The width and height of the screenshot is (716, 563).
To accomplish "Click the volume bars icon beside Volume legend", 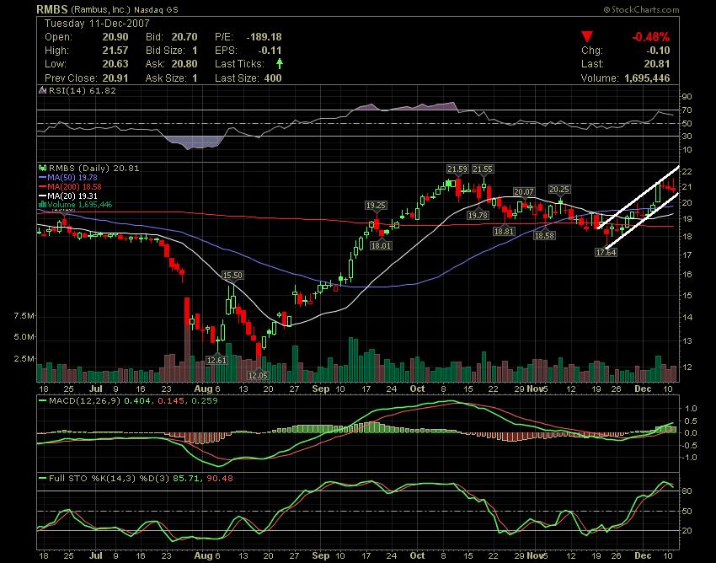I will coord(42,205).
